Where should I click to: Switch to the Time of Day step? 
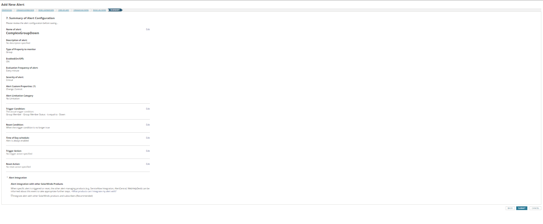pos(64,10)
